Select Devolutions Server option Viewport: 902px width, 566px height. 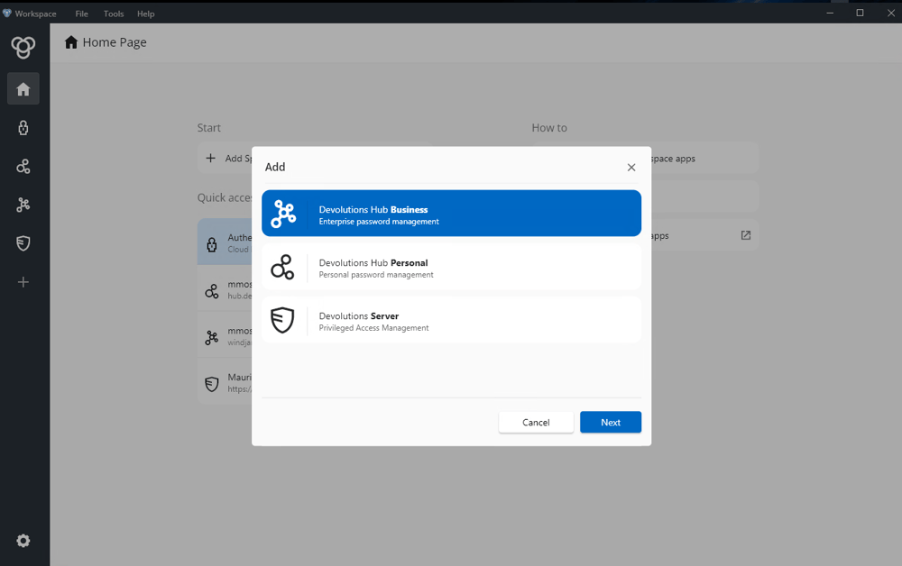tap(452, 320)
